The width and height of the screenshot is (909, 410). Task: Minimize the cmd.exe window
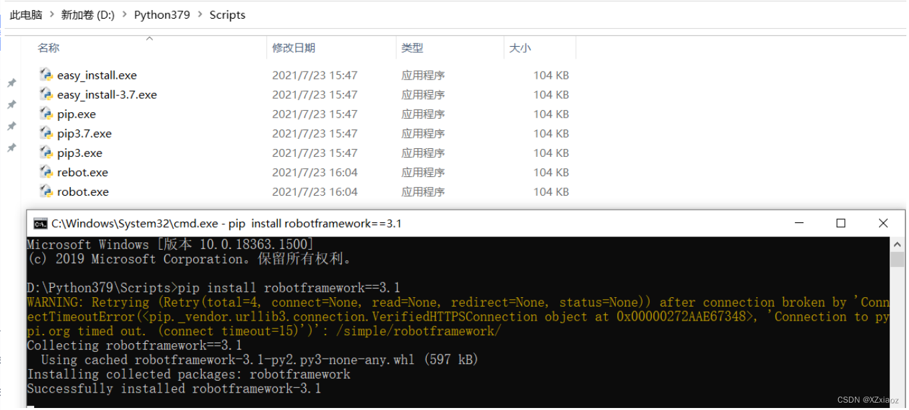pos(799,223)
